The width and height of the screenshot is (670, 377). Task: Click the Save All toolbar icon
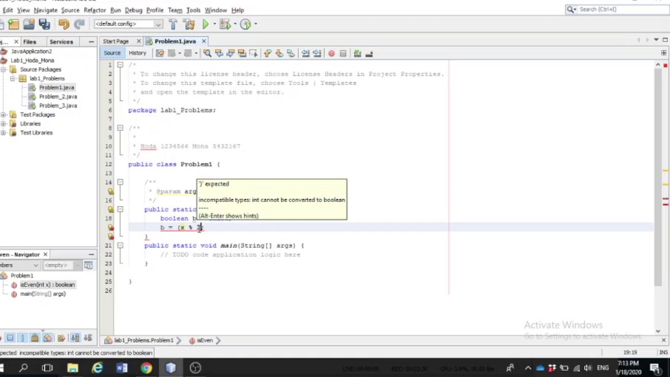coord(44,24)
